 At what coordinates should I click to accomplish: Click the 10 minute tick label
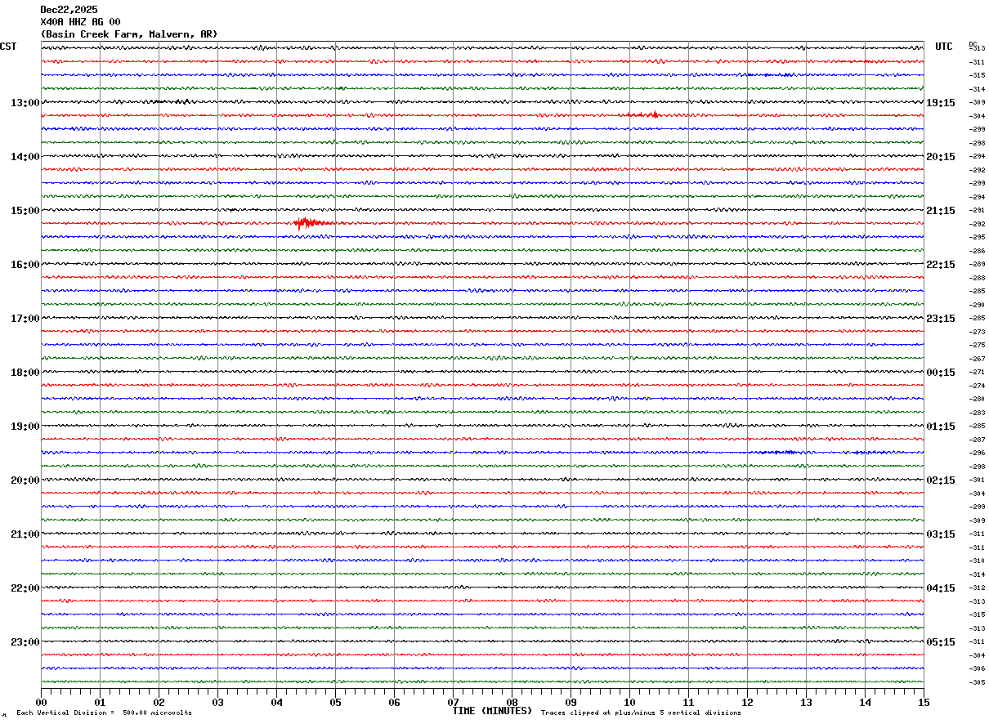click(x=629, y=702)
